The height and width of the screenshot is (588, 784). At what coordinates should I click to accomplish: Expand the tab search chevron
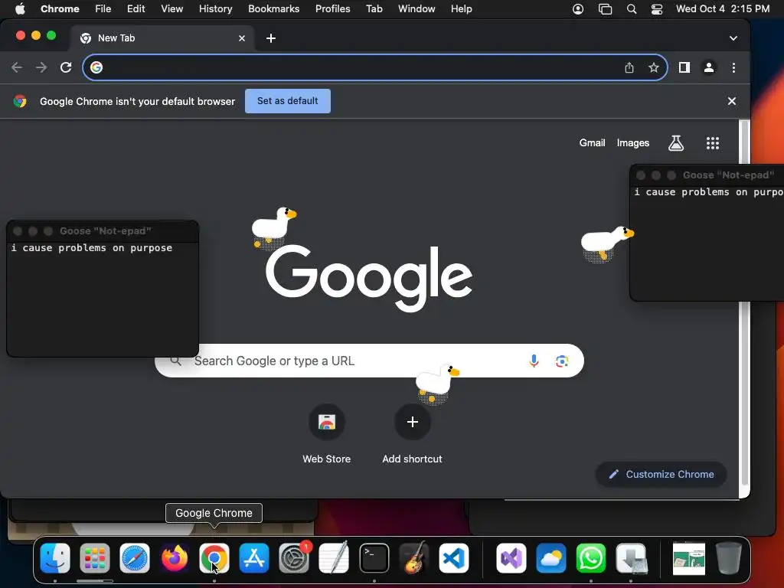733,38
